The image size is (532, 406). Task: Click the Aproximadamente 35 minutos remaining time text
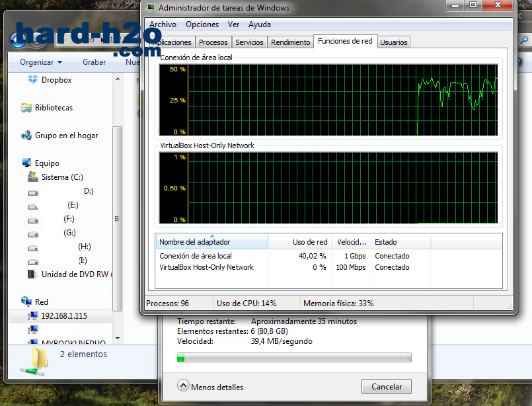coord(304,321)
